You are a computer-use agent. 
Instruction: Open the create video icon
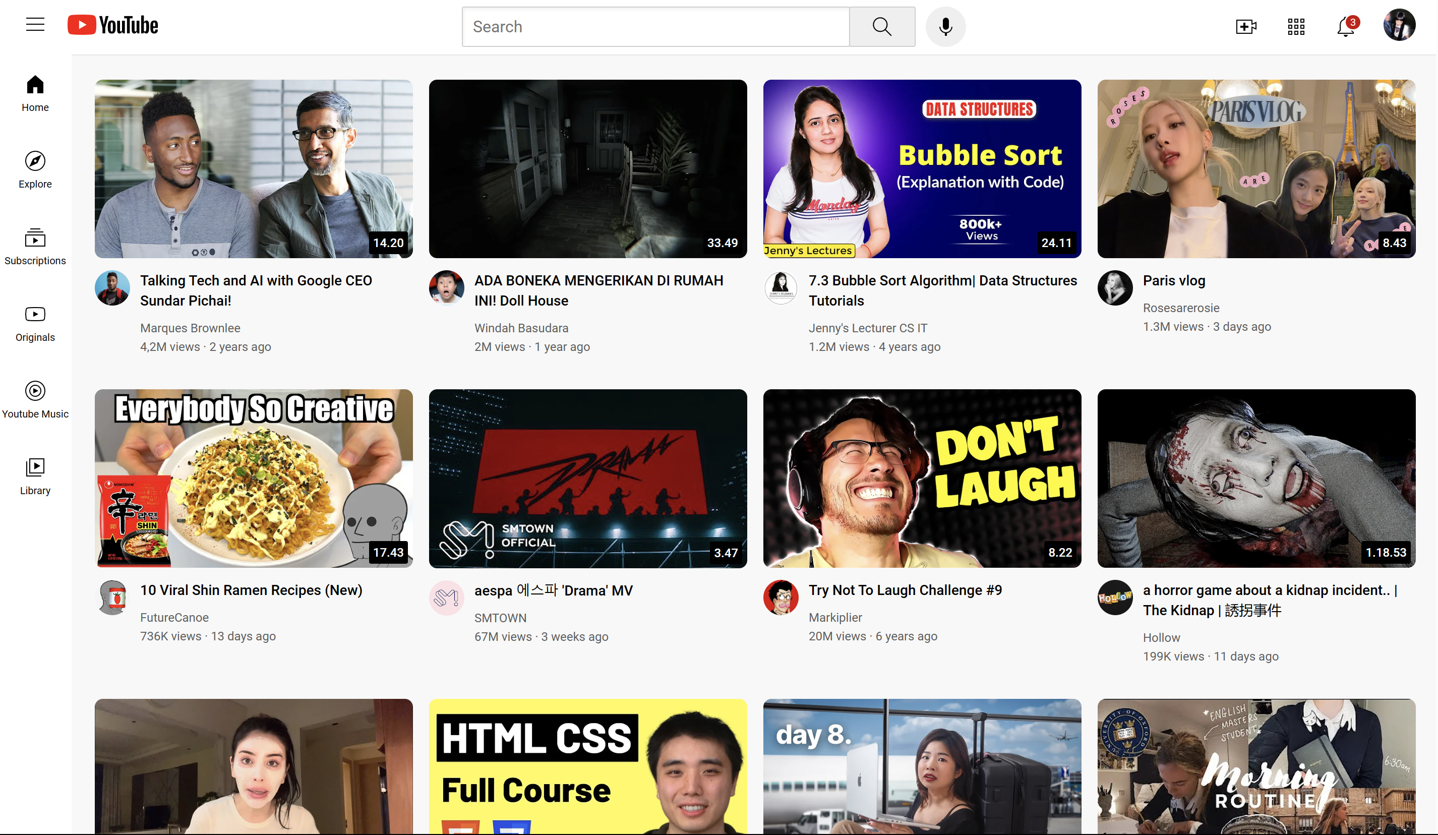coord(1246,27)
